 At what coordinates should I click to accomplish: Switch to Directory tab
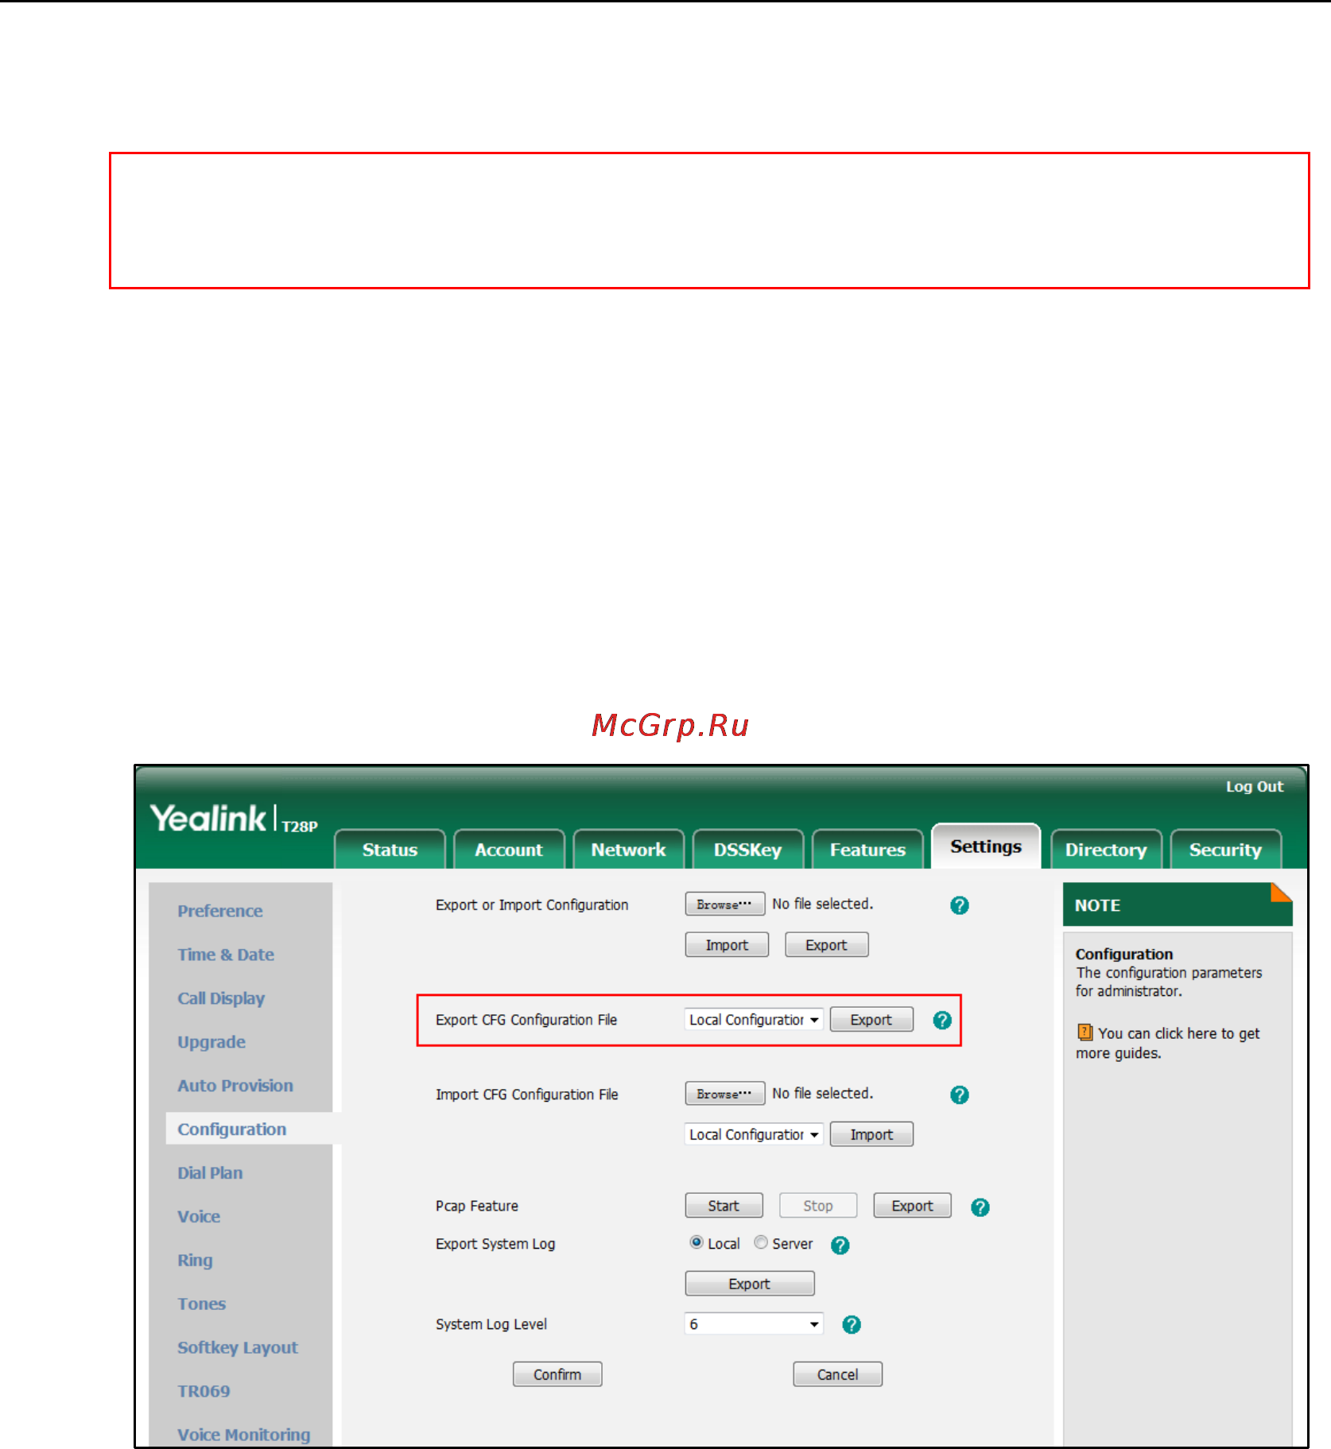(1106, 849)
